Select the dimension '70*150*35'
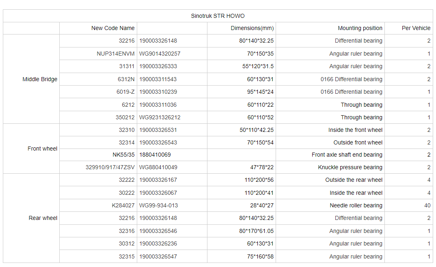 (x=260, y=54)
